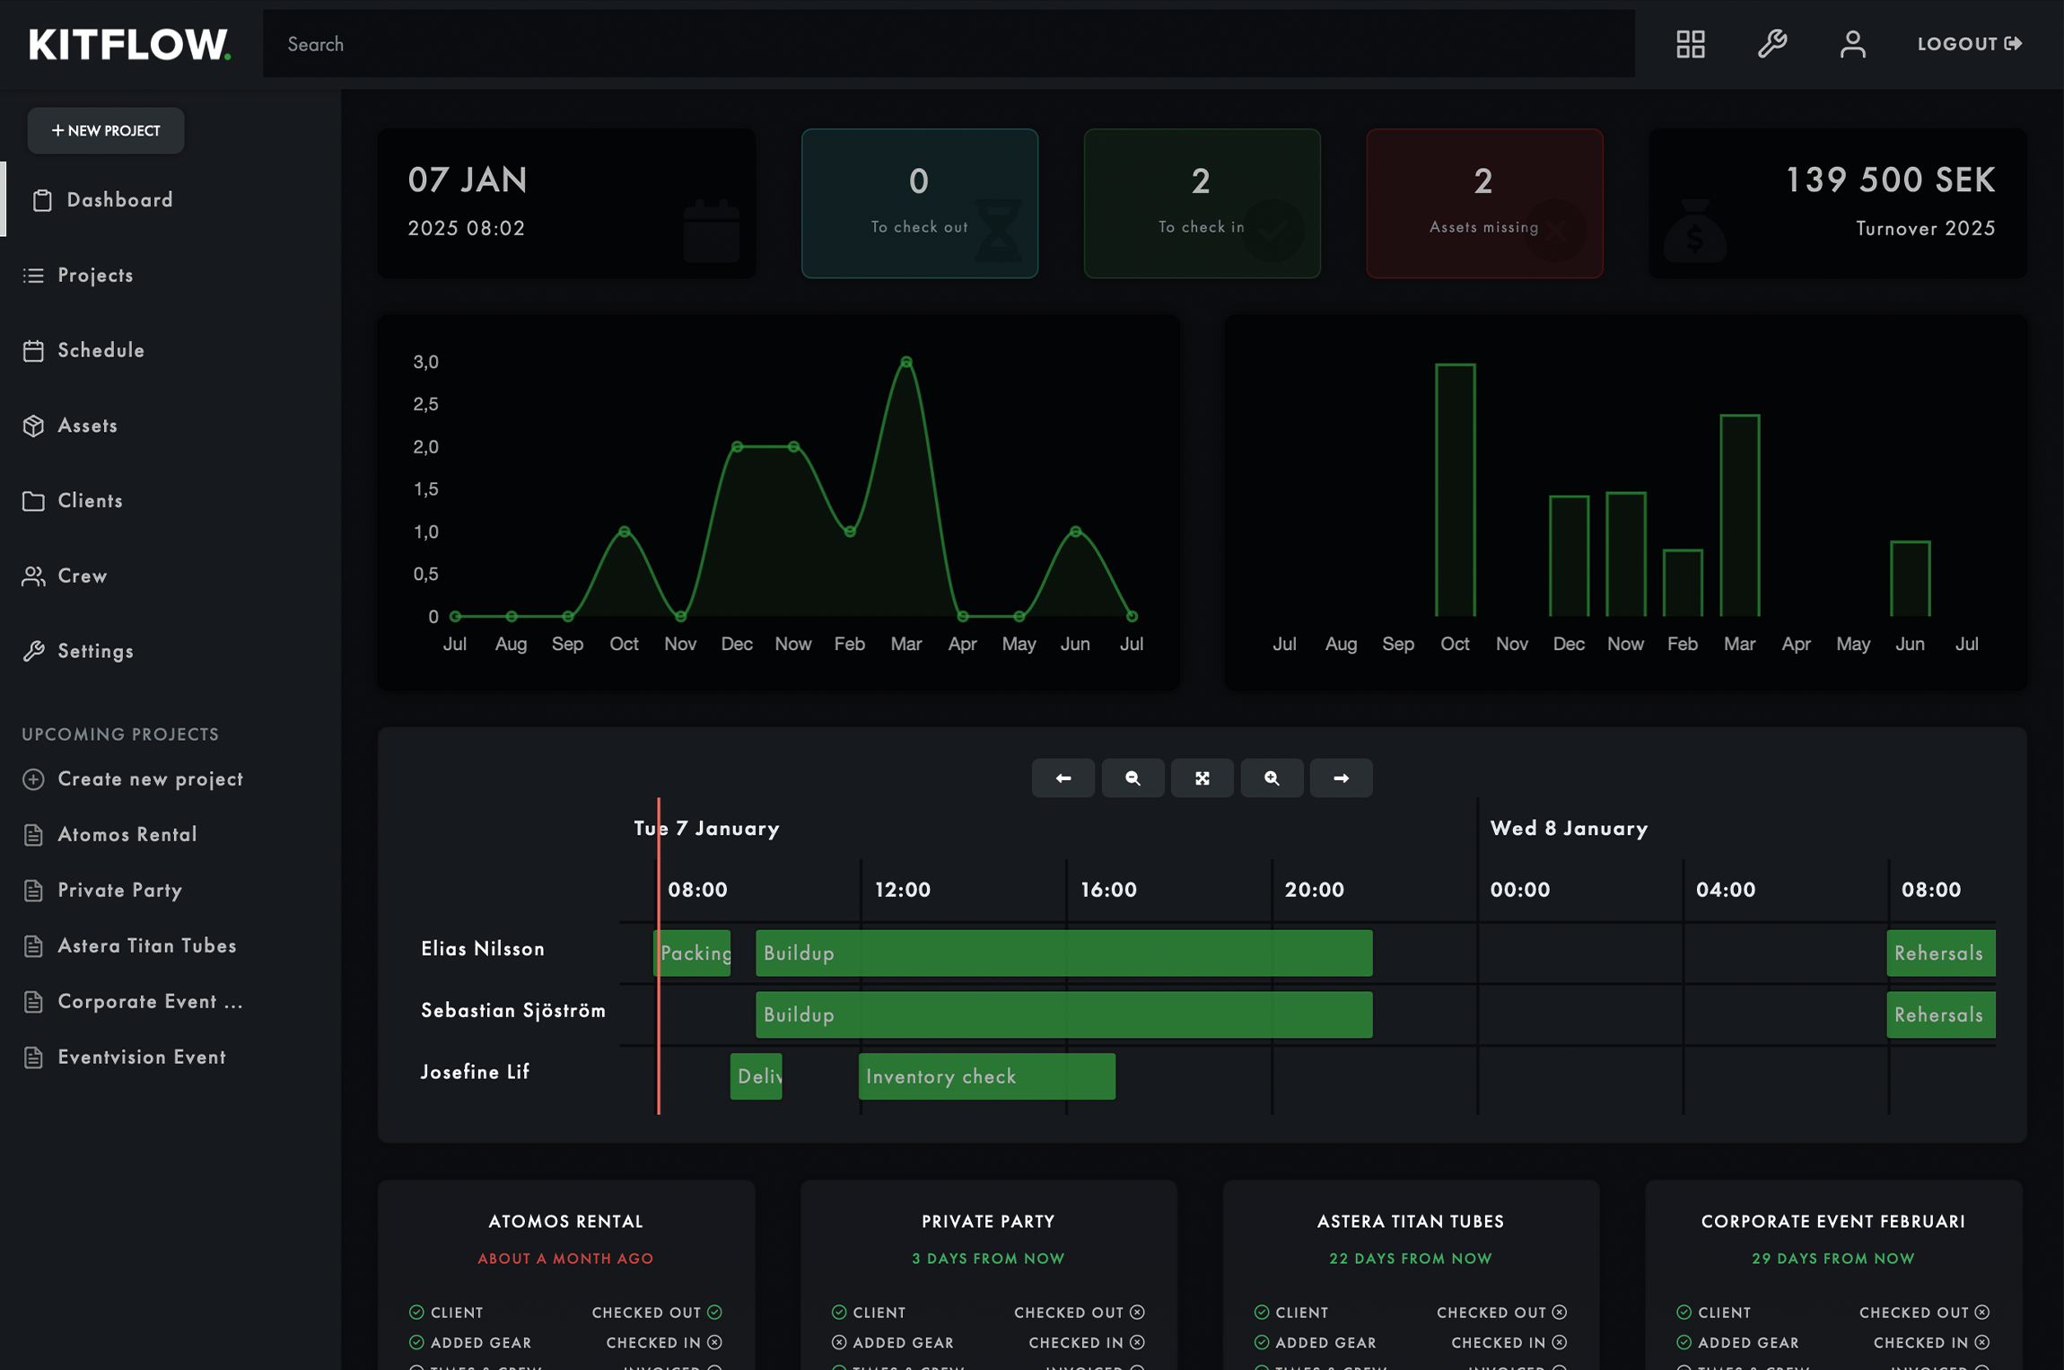2064x1370 pixels.
Task: Toggle Checked Out status for Astera Titan Tubes
Action: pyautogui.click(x=1560, y=1312)
